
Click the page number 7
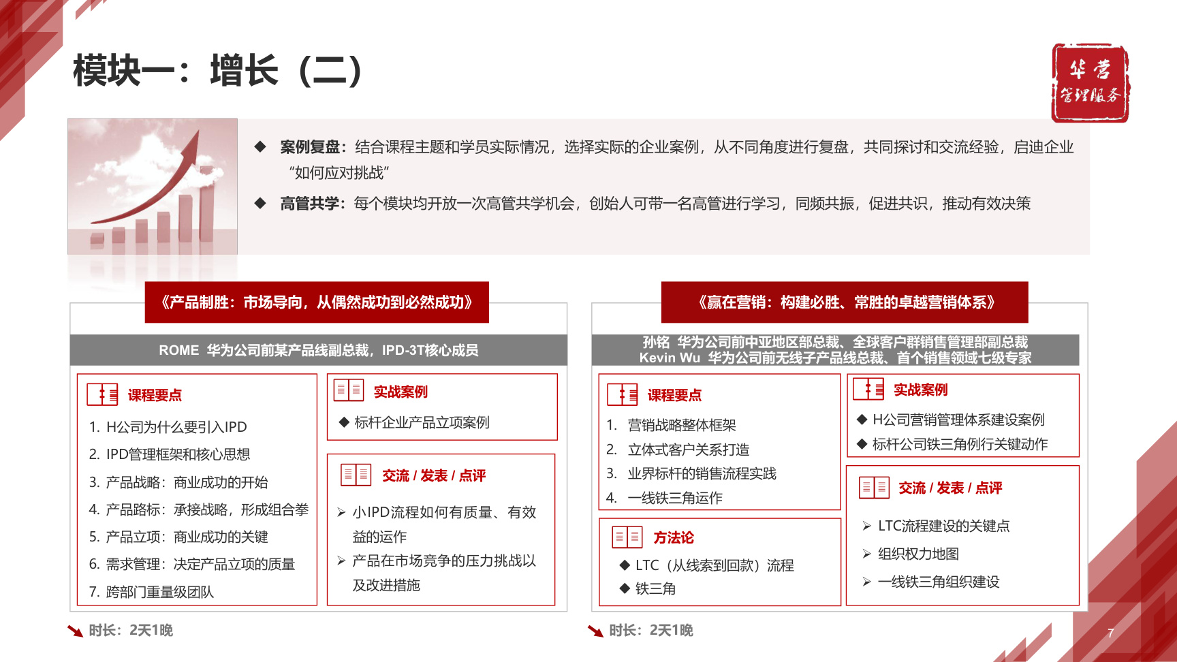(1110, 633)
